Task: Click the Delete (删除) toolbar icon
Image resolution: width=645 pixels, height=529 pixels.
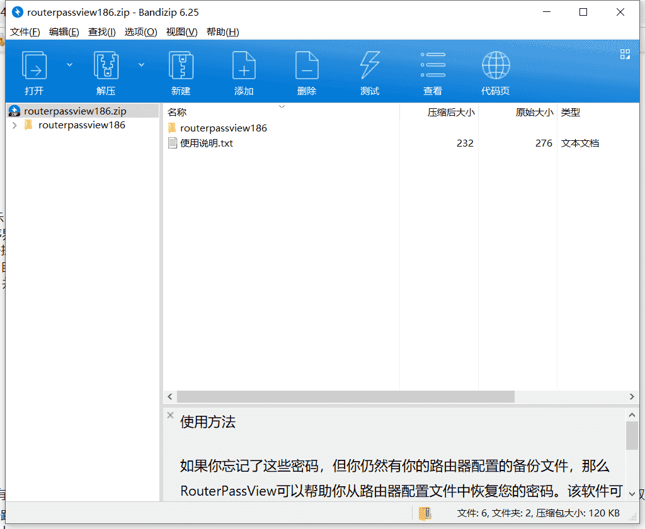Action: click(x=307, y=65)
